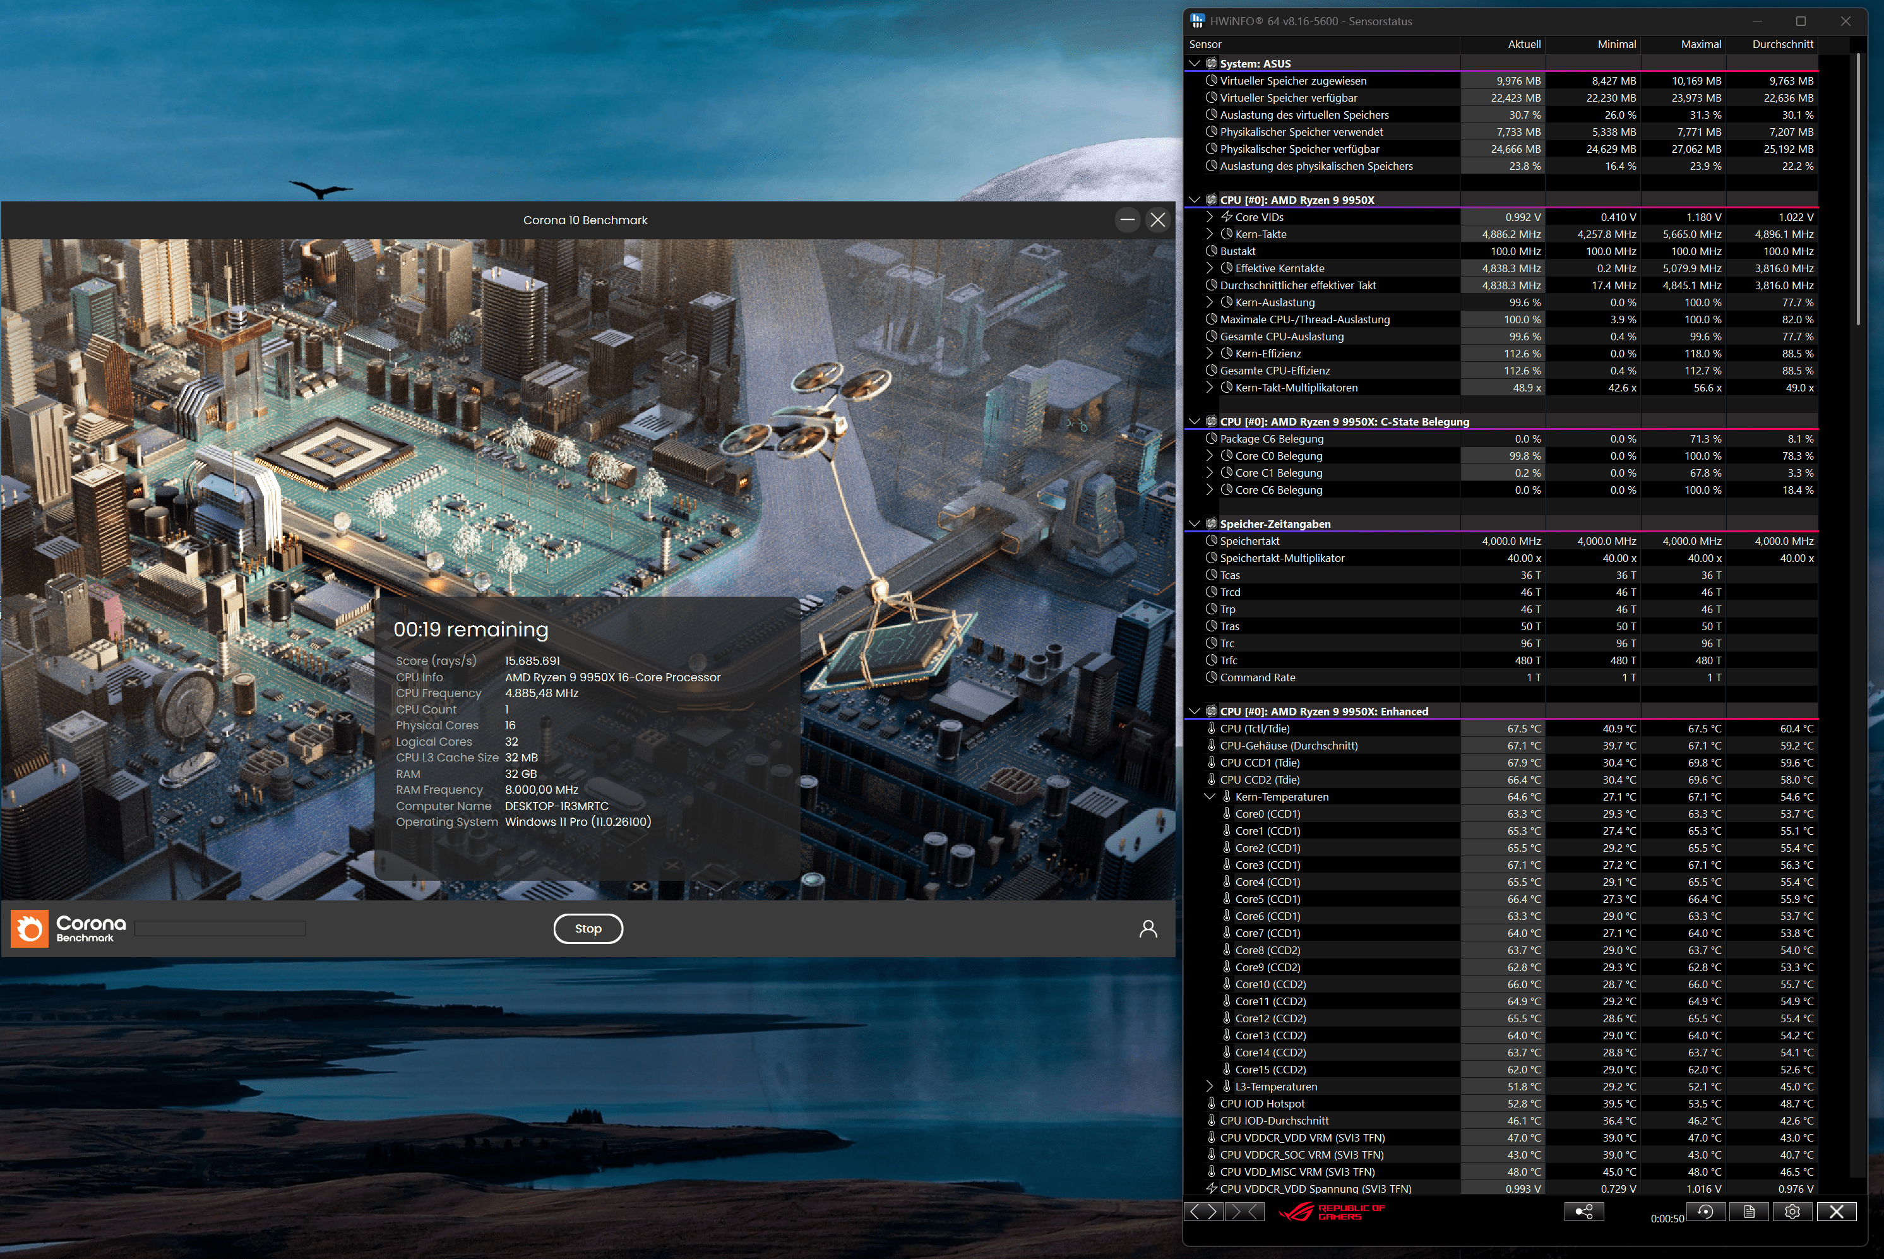Collapse the Speicher-Zeitangaben section
The height and width of the screenshot is (1259, 1884).
pos(1195,523)
